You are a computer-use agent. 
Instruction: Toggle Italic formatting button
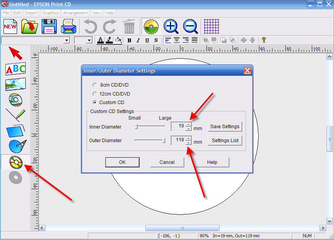tap(138, 40)
